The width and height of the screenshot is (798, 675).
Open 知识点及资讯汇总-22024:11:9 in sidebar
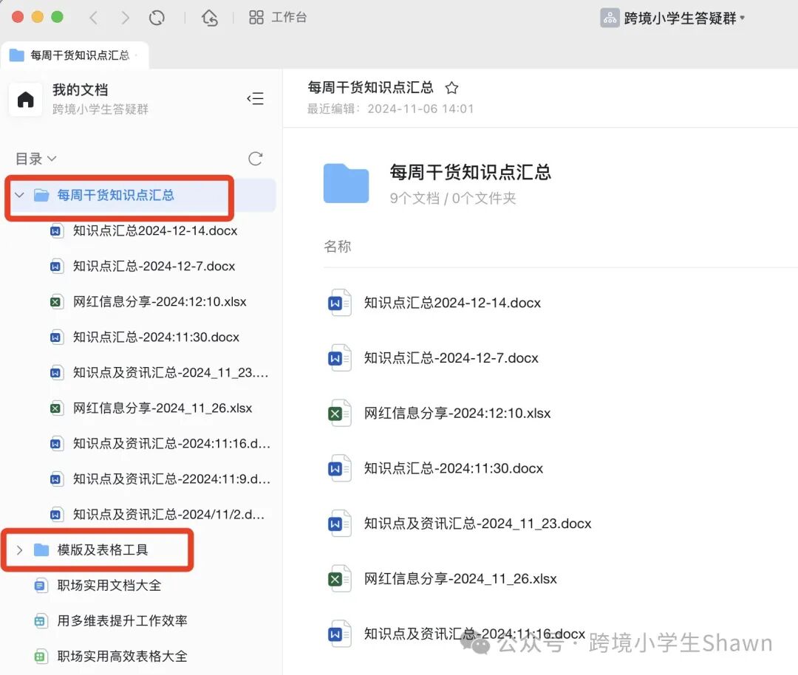point(171,479)
